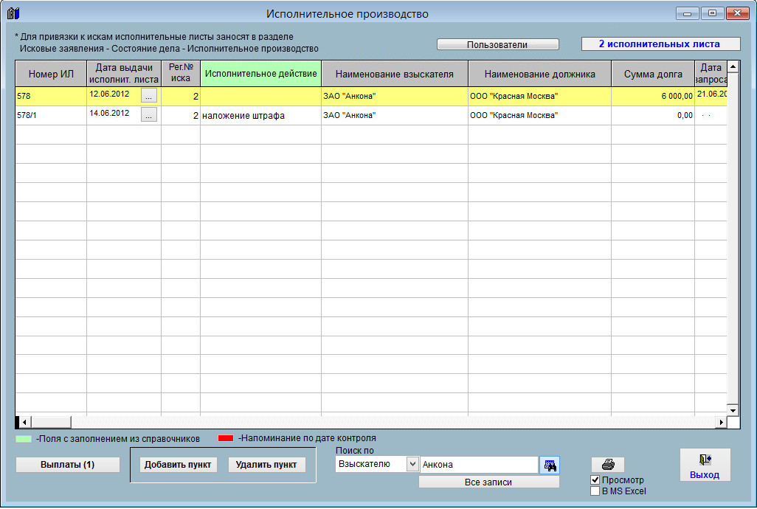Click the horizontal scroll right arrow
This screenshot has width=757, height=509.
coord(721,422)
